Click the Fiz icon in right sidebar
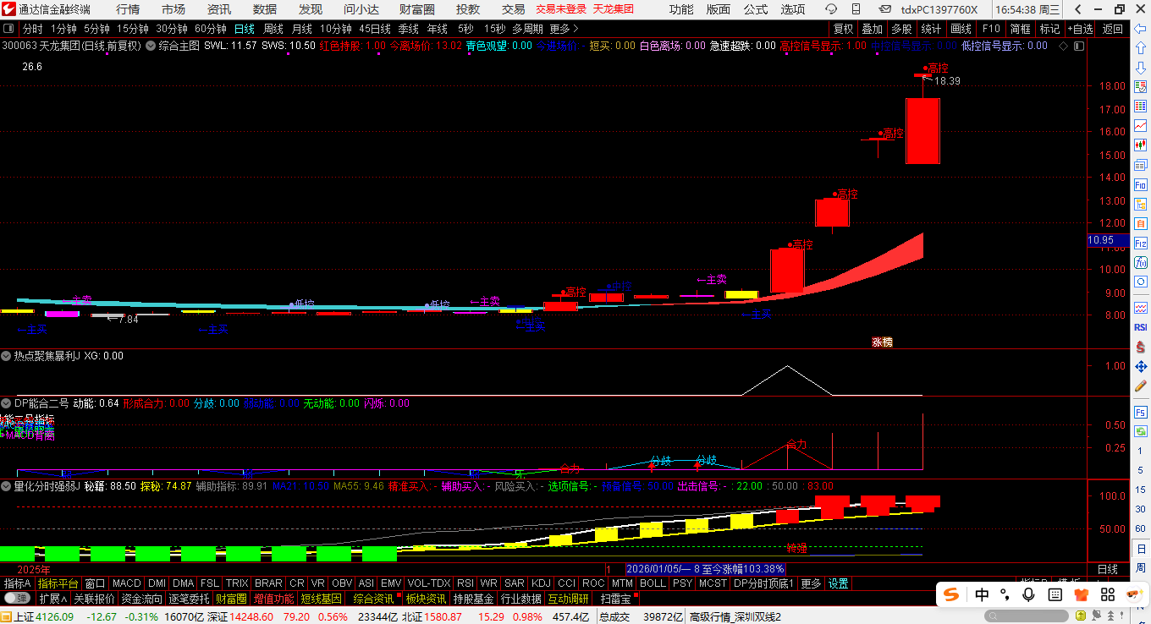The height and width of the screenshot is (624, 1151). (x=1140, y=244)
